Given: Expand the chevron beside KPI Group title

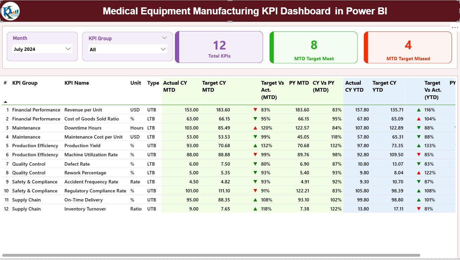Looking at the screenshot, I should click(164, 38).
